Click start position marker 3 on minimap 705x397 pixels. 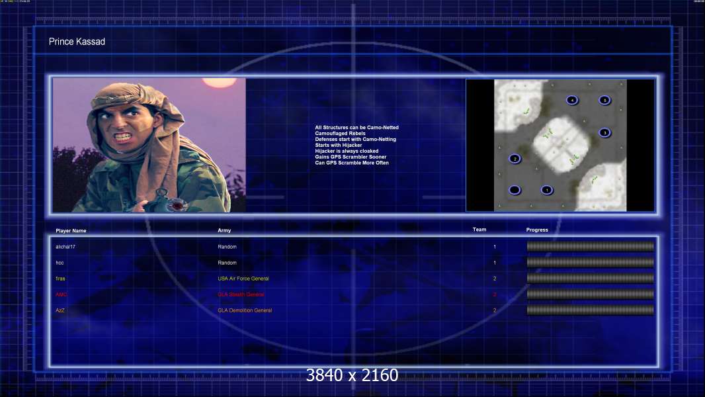point(604,132)
